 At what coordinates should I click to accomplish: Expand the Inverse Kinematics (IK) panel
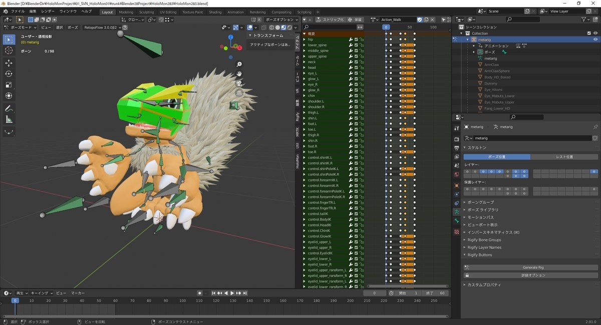493,232
